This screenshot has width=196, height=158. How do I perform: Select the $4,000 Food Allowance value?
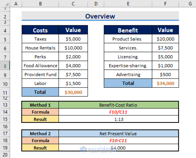tap(73, 65)
